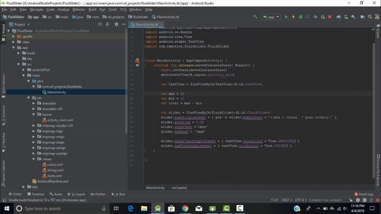381x214 pixels.
Task: Open the Build menu
Action: click(92, 10)
